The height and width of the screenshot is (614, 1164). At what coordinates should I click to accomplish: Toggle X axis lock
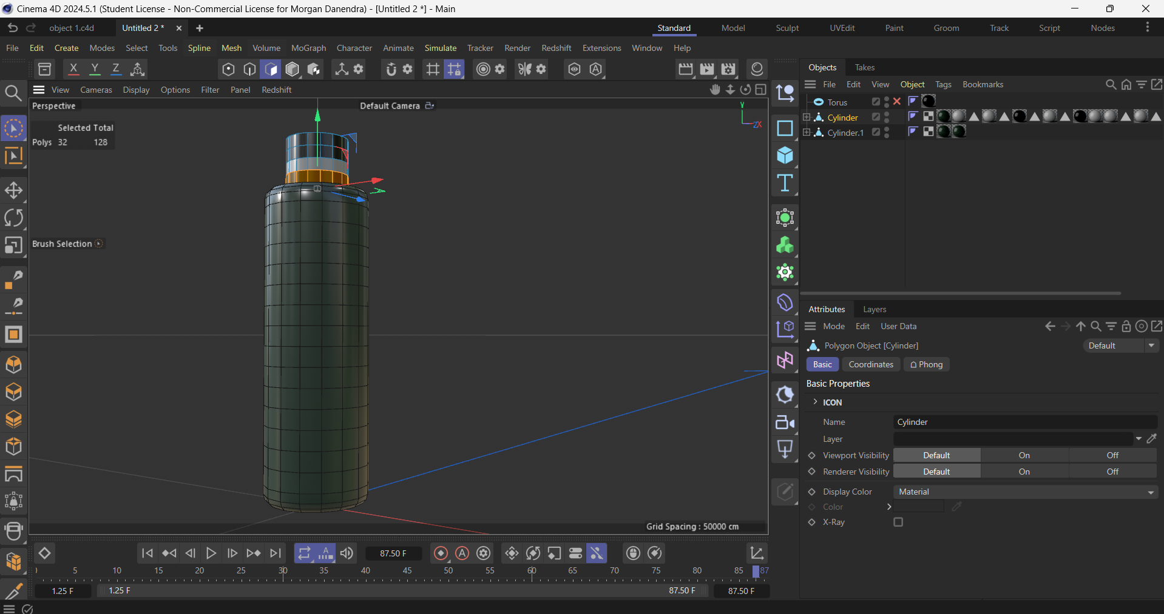pos(73,69)
